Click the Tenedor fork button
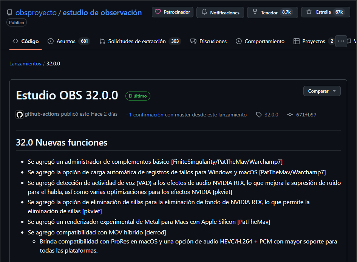357x262 pixels. 272,12
